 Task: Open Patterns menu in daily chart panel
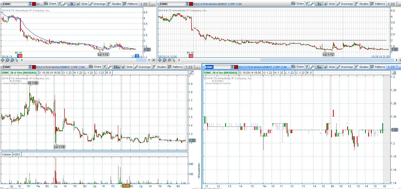click(x=130, y=4)
